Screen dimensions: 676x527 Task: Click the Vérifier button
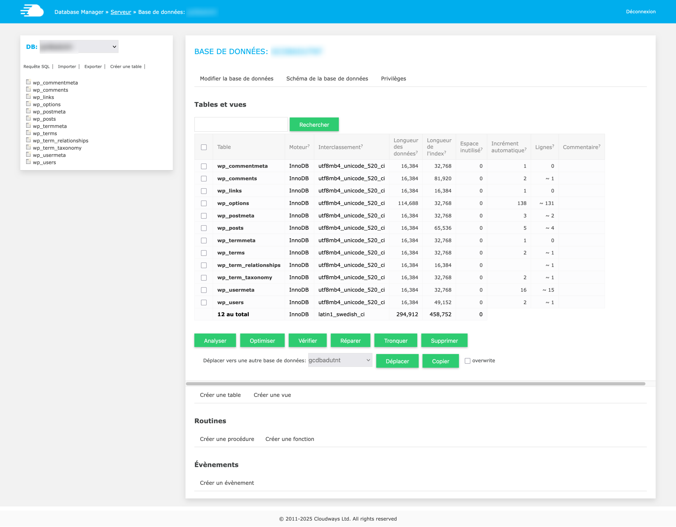(x=307, y=341)
